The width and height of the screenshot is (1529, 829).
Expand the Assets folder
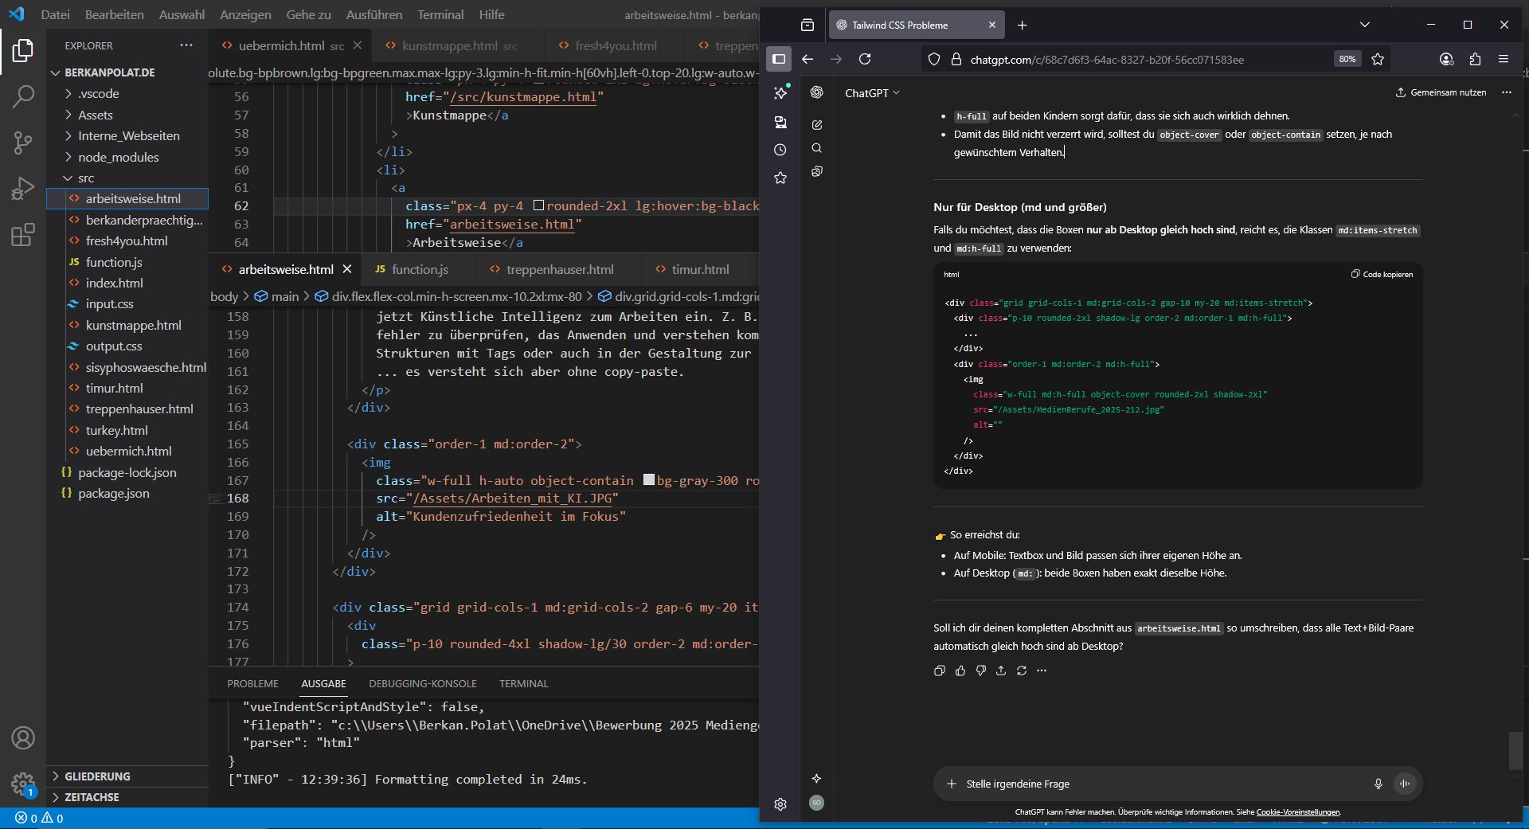[95, 115]
